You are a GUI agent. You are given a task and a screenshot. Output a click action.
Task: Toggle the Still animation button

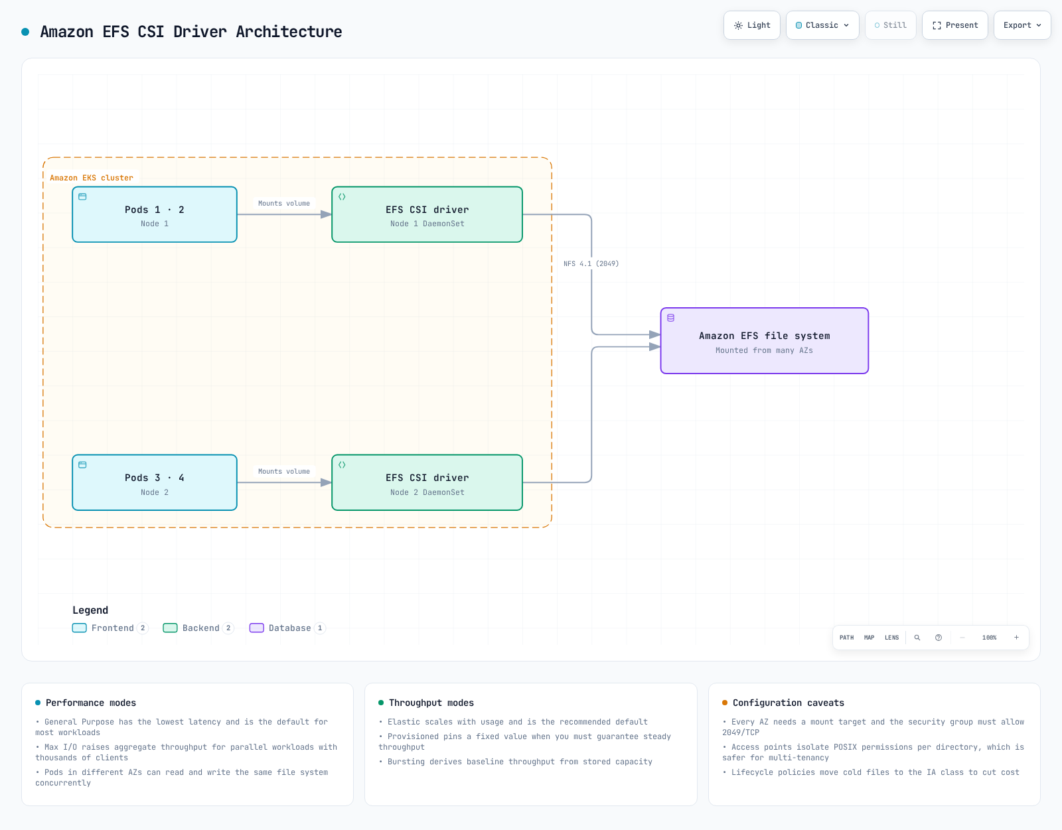pyautogui.click(x=890, y=25)
